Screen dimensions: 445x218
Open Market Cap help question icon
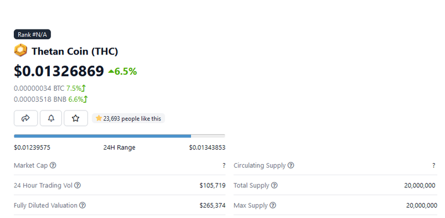pos(53,165)
